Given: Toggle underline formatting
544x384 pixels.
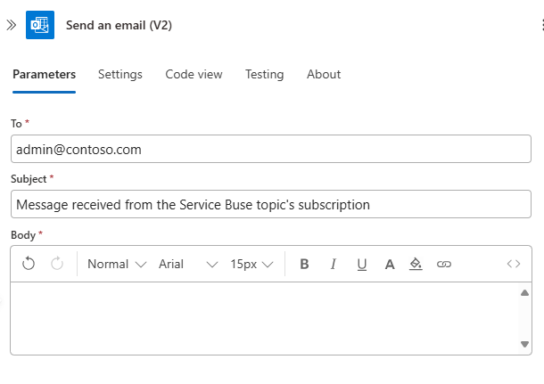Looking at the screenshot, I should click(361, 264).
